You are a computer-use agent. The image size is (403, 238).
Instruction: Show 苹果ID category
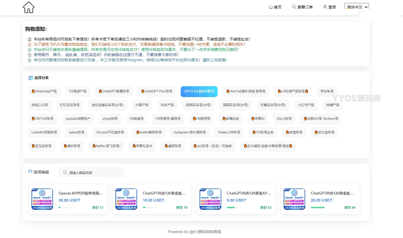click(x=258, y=119)
